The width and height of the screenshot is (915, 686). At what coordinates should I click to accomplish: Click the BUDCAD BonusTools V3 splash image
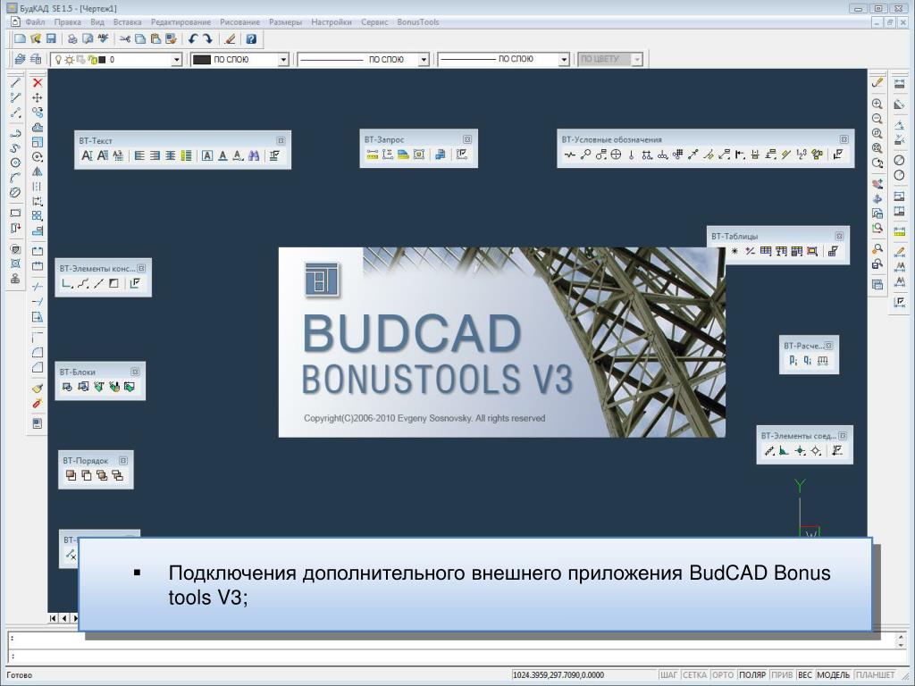click(502, 342)
